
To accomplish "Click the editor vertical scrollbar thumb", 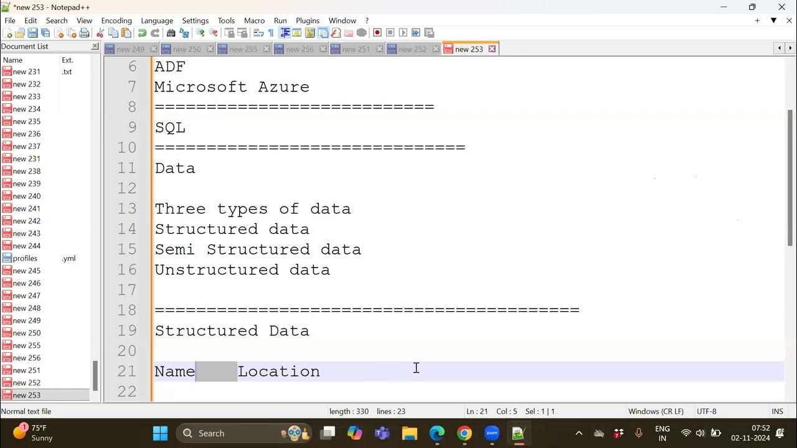I will (791, 177).
